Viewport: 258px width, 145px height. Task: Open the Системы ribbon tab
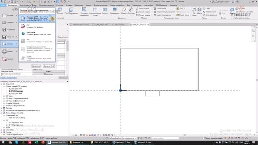60,5
